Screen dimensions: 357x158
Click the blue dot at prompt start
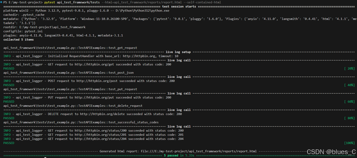click(1, 2)
